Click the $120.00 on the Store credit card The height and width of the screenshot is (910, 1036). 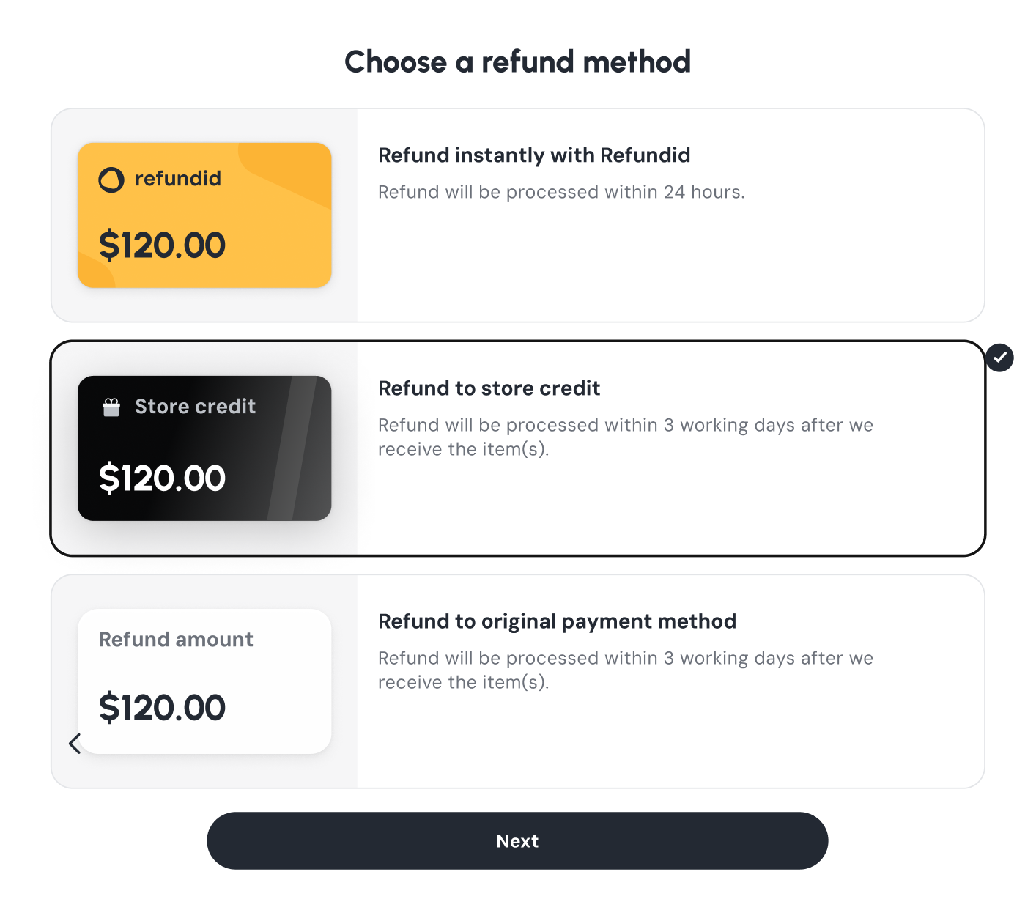pyautogui.click(x=162, y=478)
